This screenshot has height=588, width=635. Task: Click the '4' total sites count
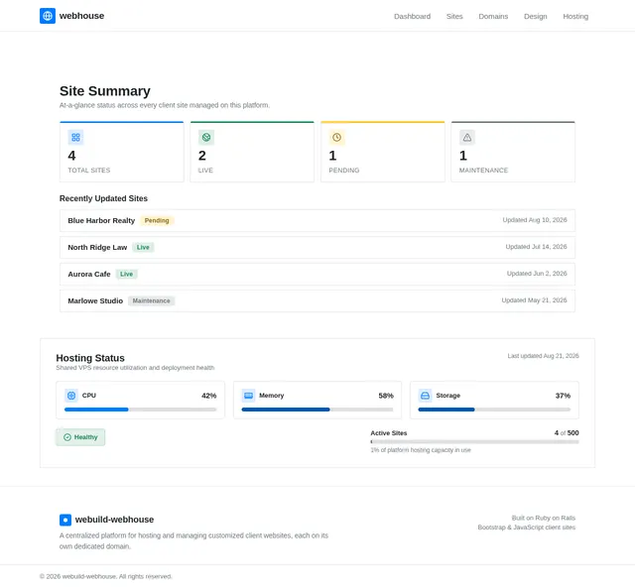click(x=71, y=156)
